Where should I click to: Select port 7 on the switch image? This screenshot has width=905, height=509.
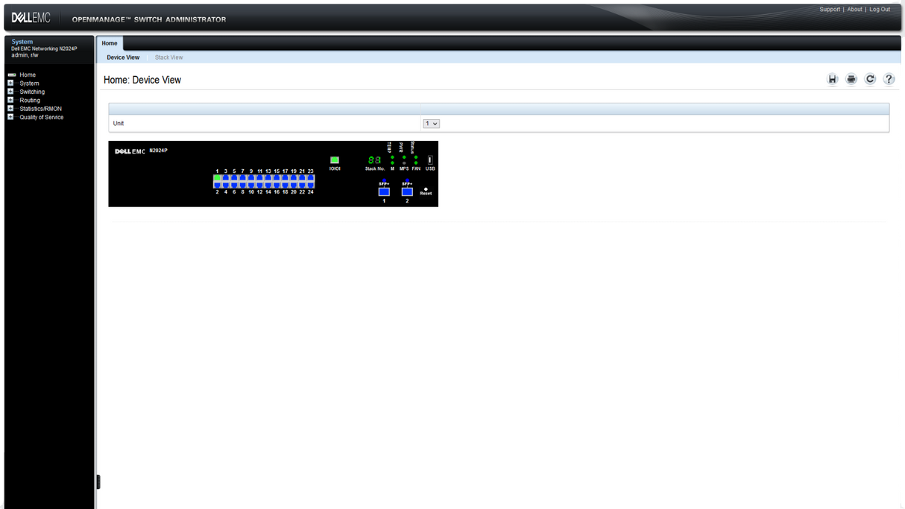click(x=243, y=177)
